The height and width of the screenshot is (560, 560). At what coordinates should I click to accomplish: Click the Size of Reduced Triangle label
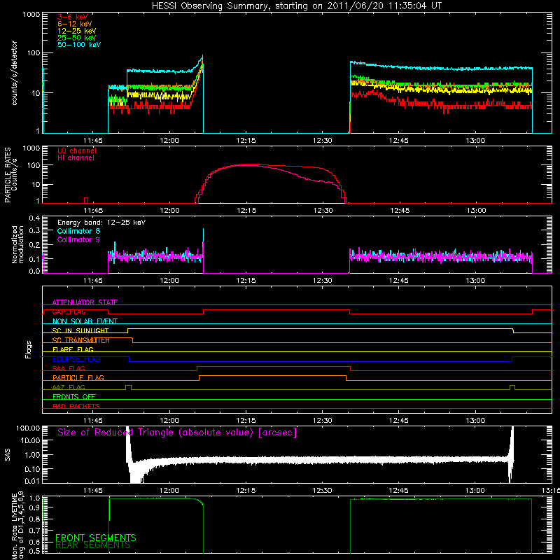177,433
